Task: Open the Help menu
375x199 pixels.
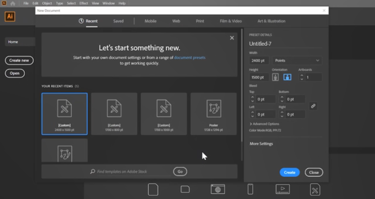Action: [x=122, y=3]
